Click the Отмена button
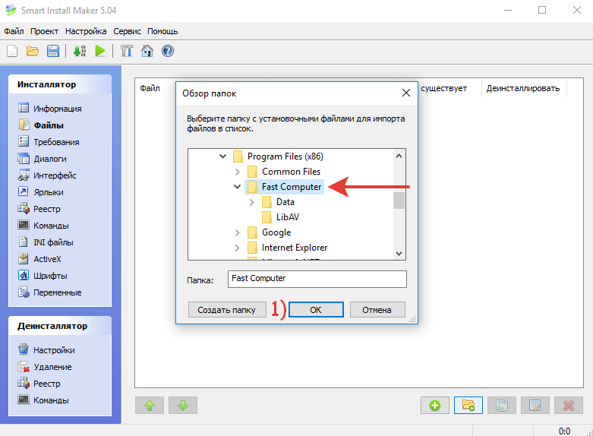This screenshot has height=436, width=593. pyautogui.click(x=377, y=310)
